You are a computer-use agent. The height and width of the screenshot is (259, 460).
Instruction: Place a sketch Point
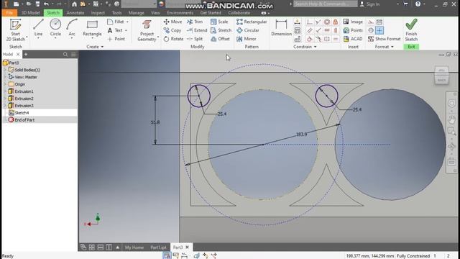(116, 39)
